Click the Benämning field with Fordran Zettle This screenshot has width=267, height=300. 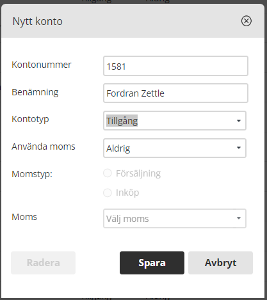pos(175,93)
